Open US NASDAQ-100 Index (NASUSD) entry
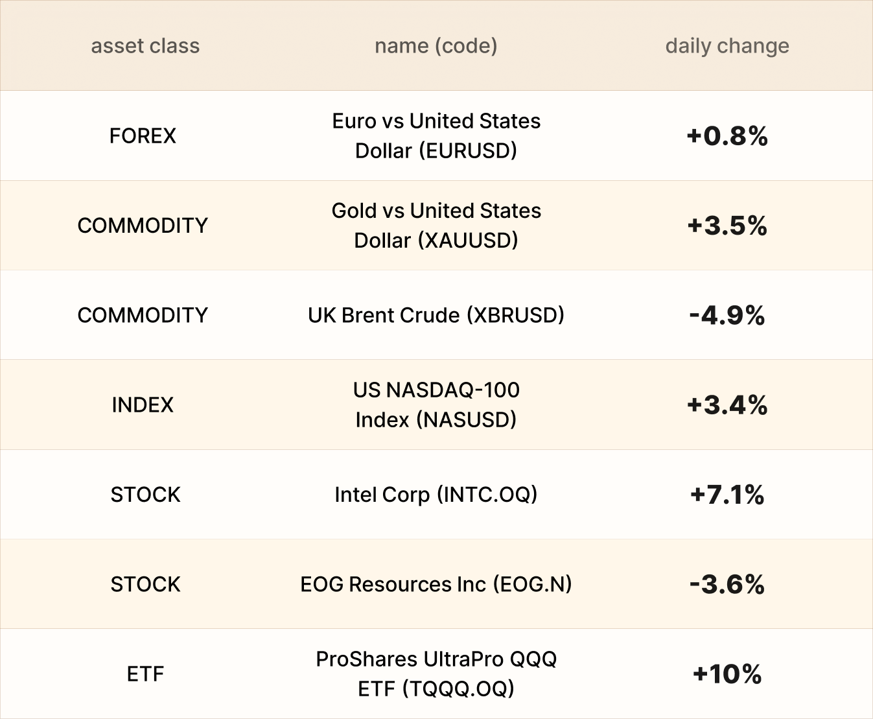The height and width of the screenshot is (719, 873). tap(436, 405)
